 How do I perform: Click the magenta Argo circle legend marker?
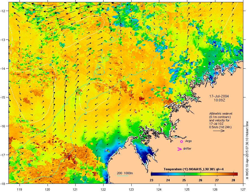pyautogui.click(x=181, y=141)
